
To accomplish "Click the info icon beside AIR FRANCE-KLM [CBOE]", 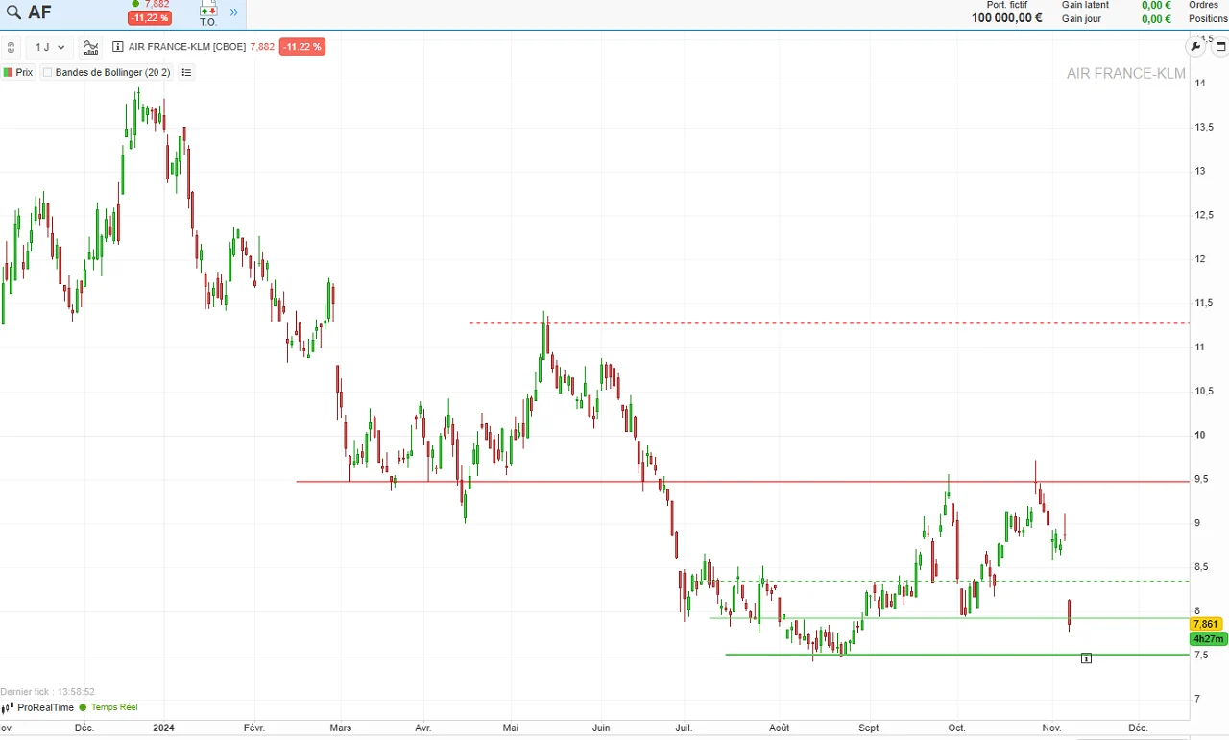I will pyautogui.click(x=118, y=47).
